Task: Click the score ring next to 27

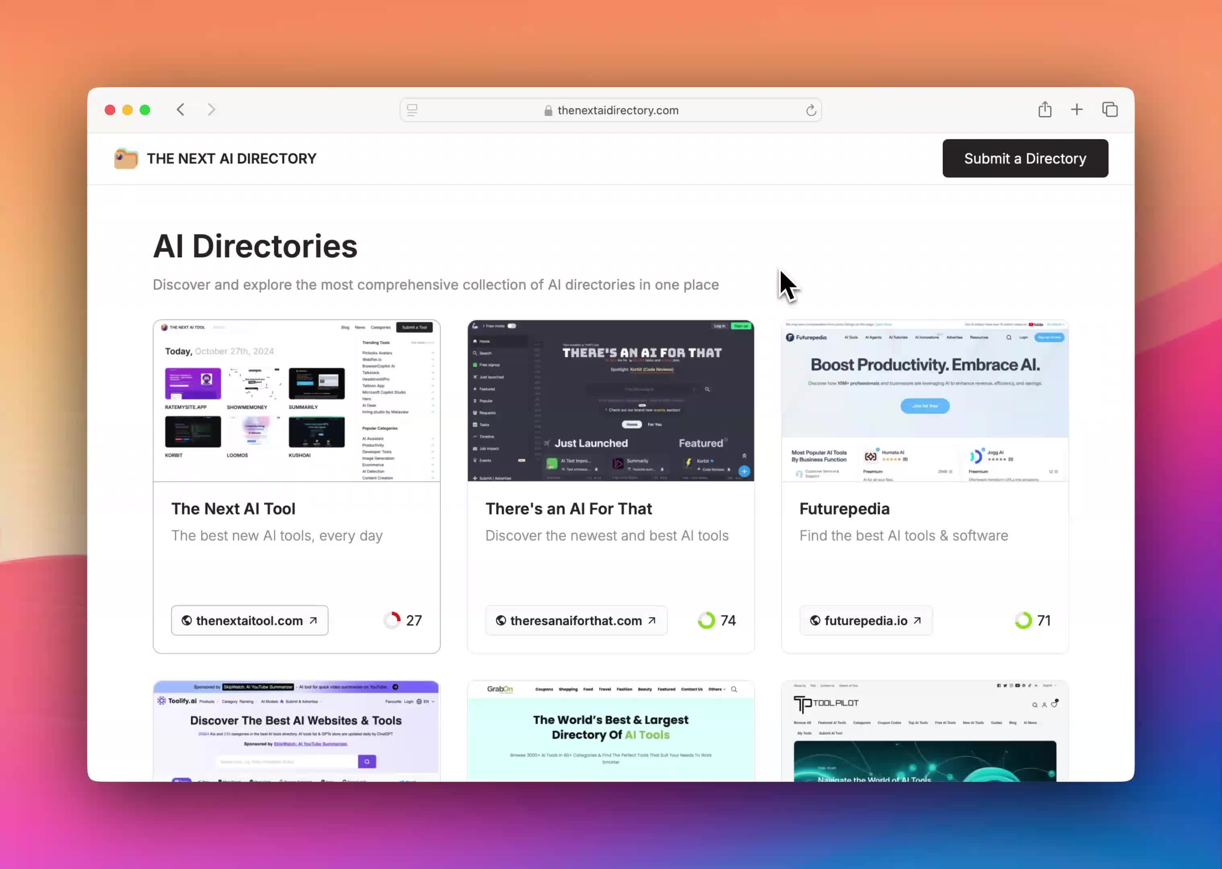Action: pos(392,621)
